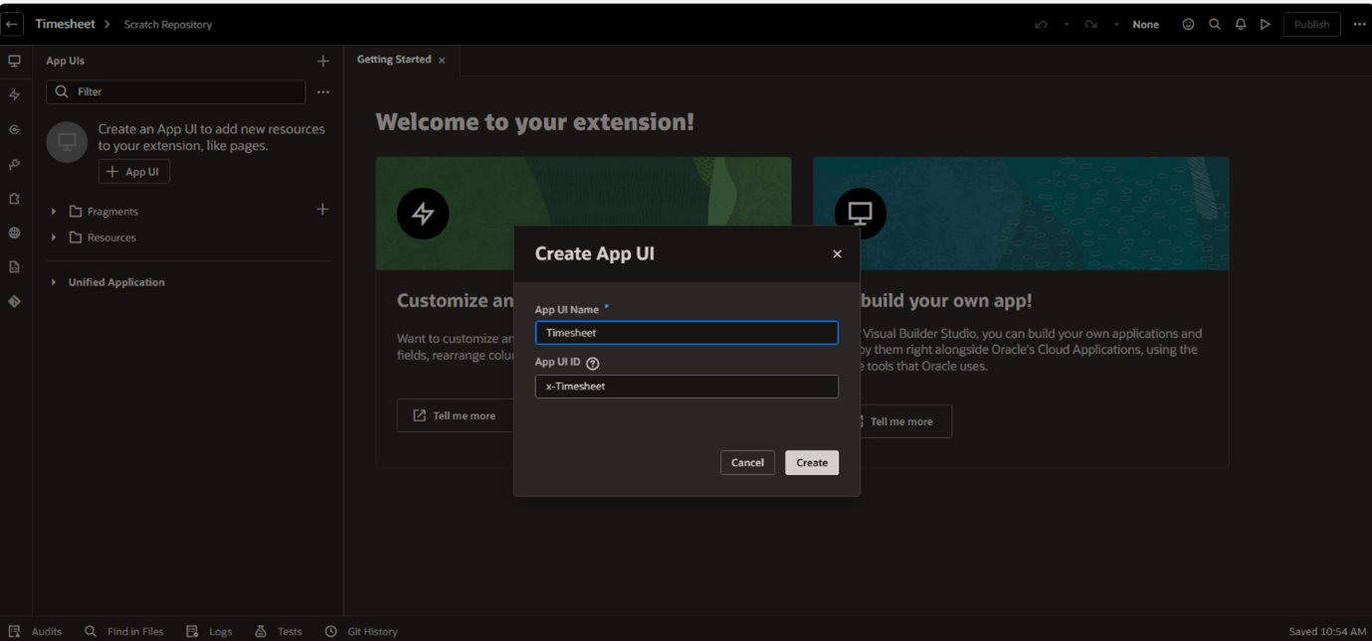
Task: Switch to the Getting Started tab
Action: 394,60
